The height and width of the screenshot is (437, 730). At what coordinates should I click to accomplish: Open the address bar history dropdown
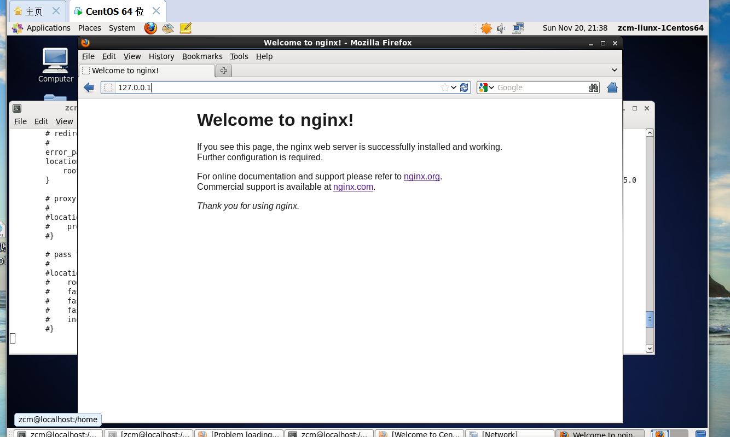454,88
